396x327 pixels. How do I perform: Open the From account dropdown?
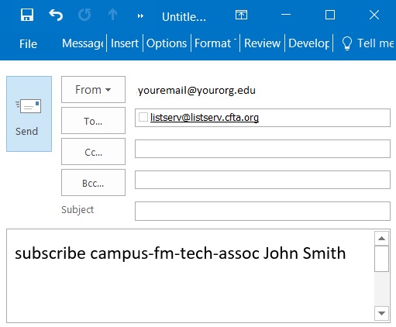point(93,89)
